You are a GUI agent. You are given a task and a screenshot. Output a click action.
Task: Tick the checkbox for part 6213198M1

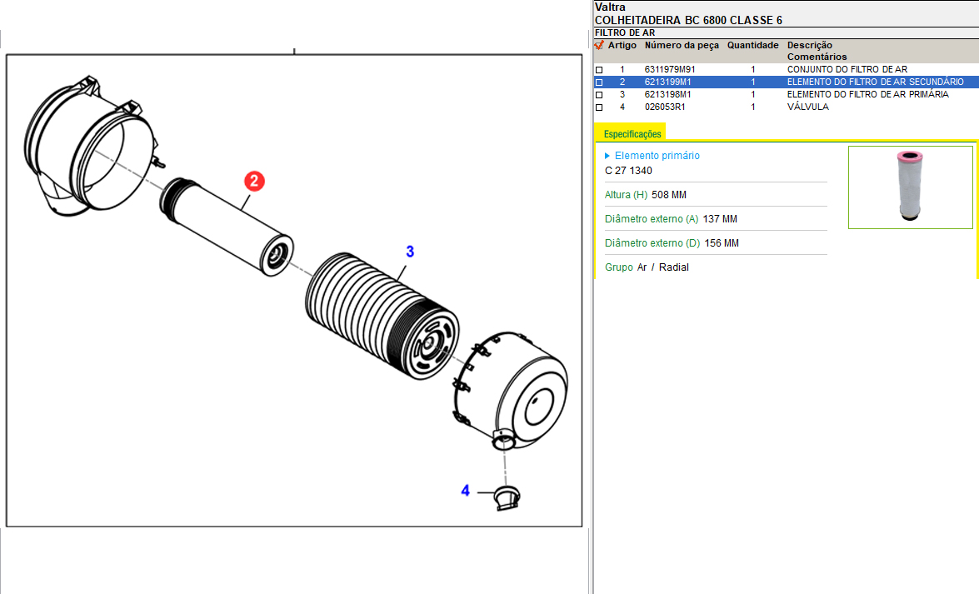tap(599, 95)
